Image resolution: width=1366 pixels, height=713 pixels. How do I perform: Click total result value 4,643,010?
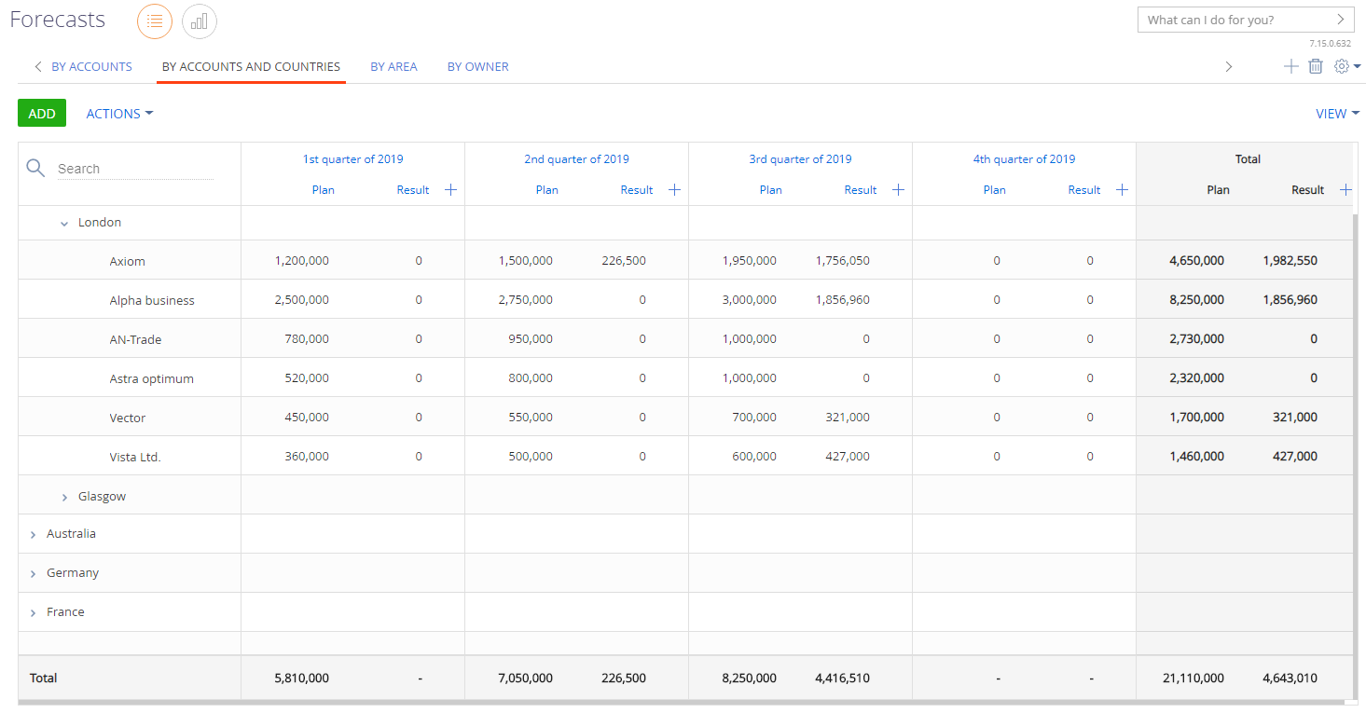pyautogui.click(x=1290, y=679)
